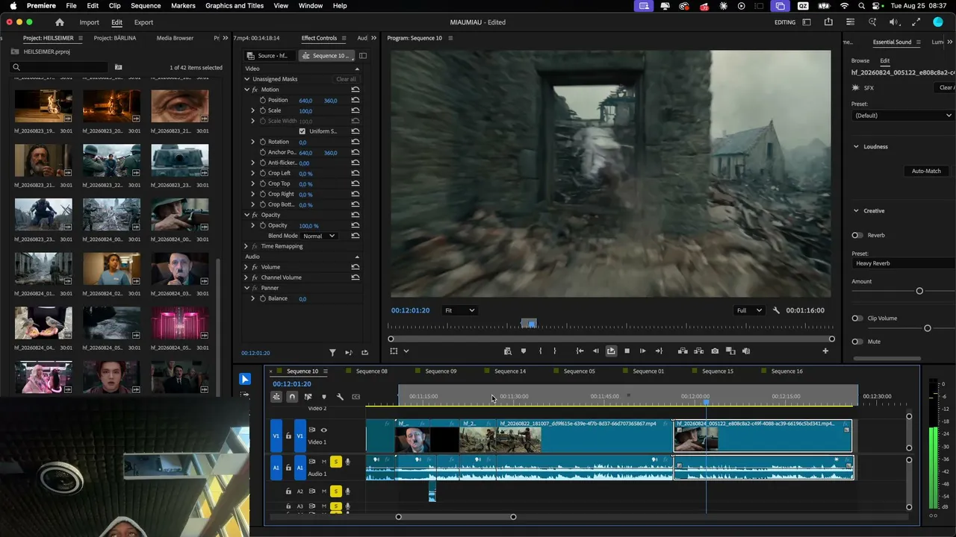Open the Program monitor button editor plus
956x537 pixels.
click(x=825, y=351)
